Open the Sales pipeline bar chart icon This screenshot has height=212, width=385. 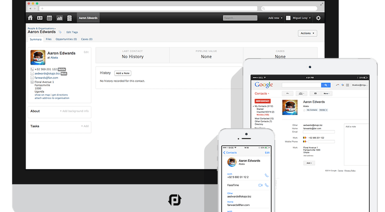[x=59, y=18]
